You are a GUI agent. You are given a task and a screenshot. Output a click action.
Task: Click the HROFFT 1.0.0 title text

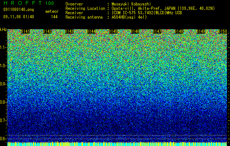point(29,3)
